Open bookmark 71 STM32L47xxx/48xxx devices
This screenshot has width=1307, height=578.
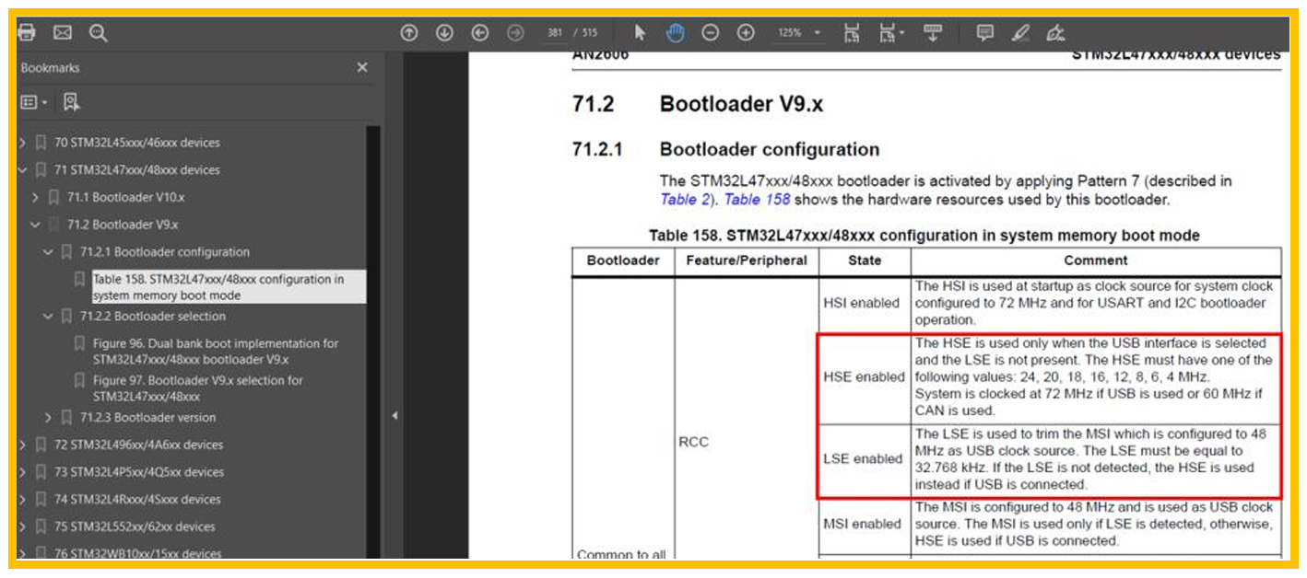136,170
